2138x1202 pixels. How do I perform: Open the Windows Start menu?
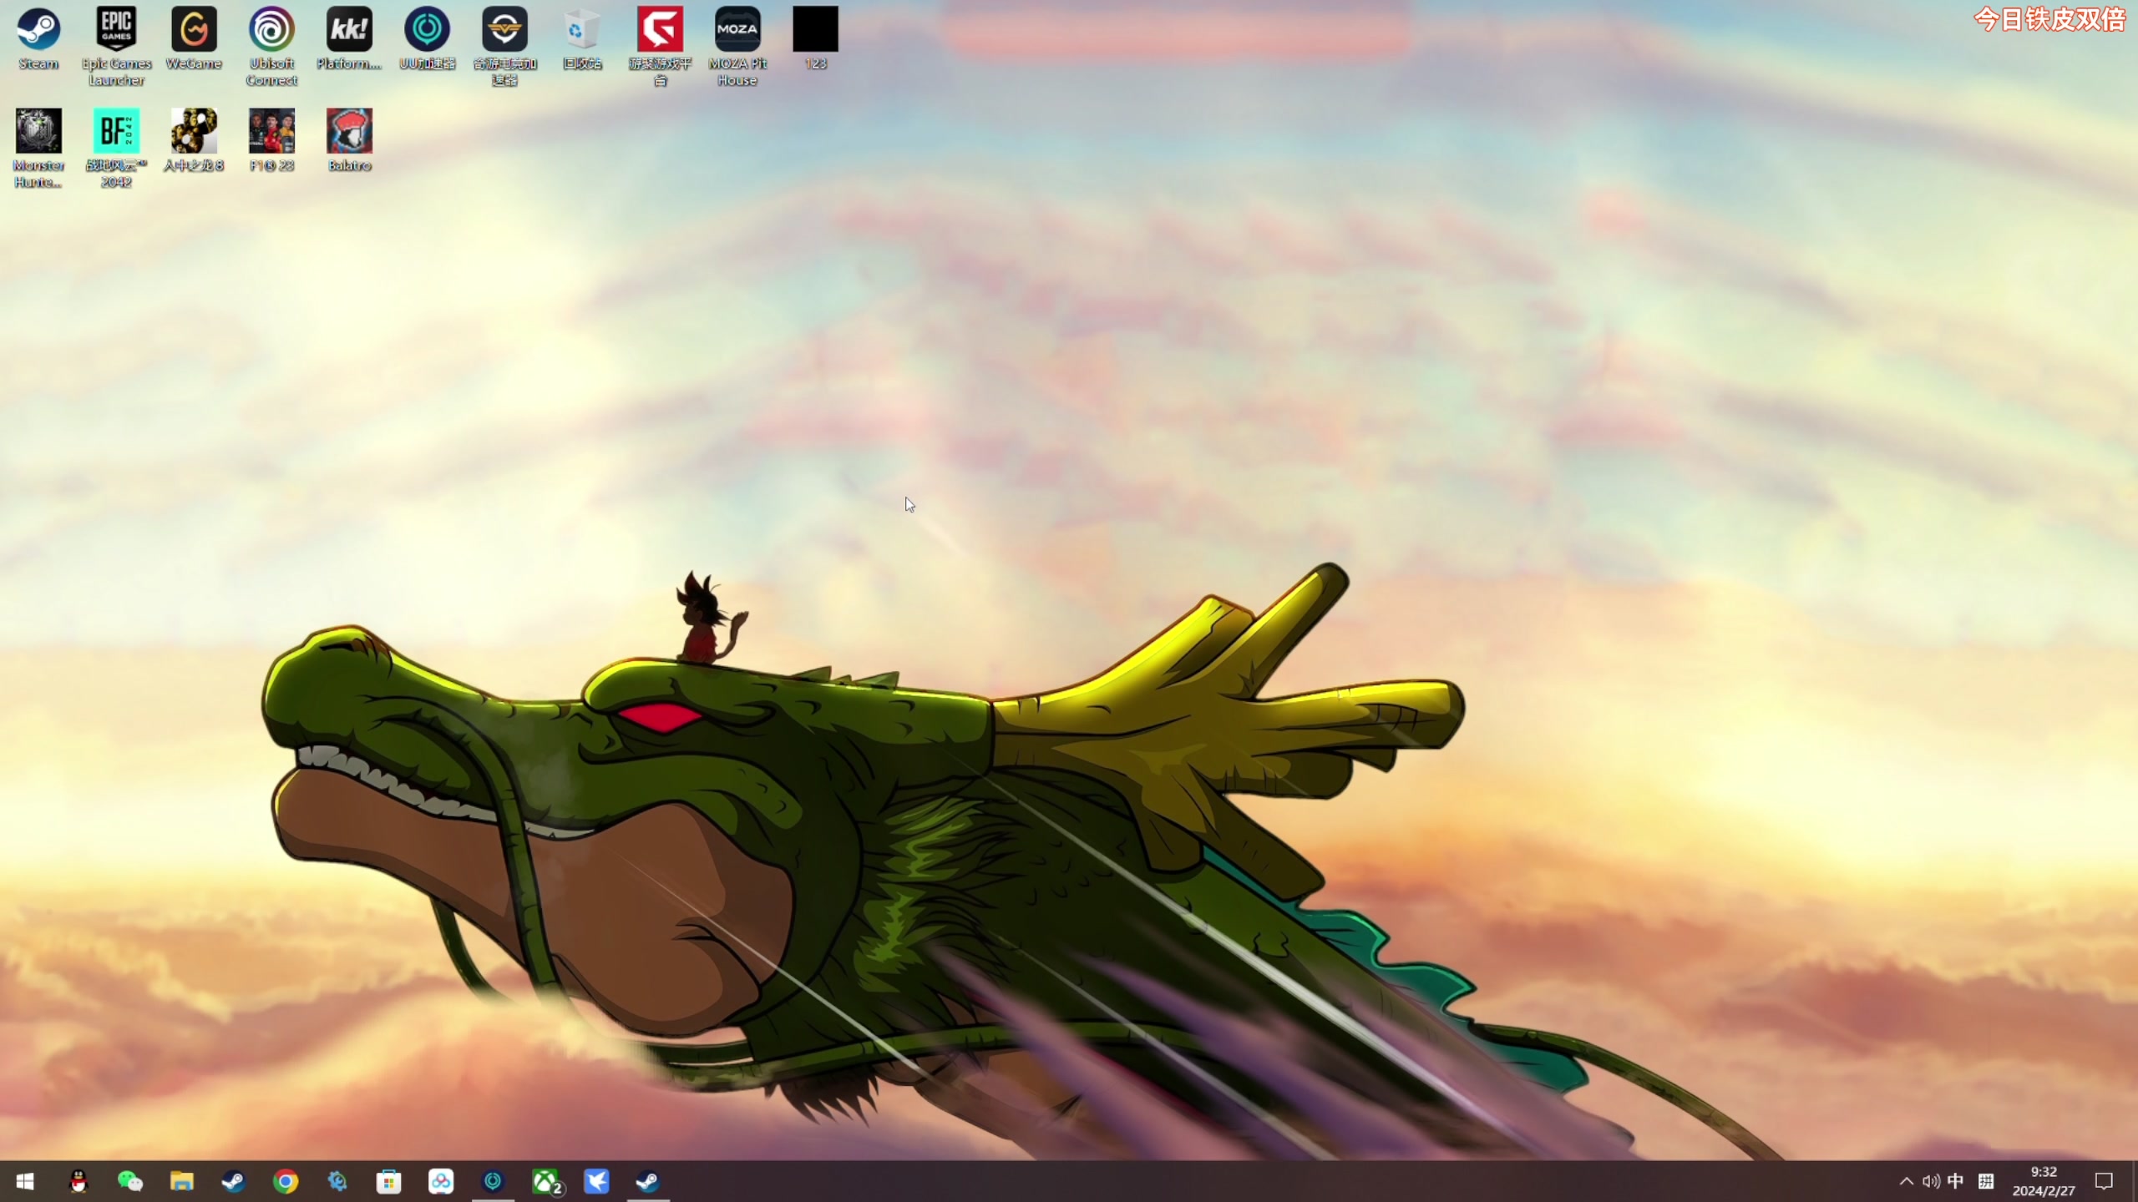25,1181
